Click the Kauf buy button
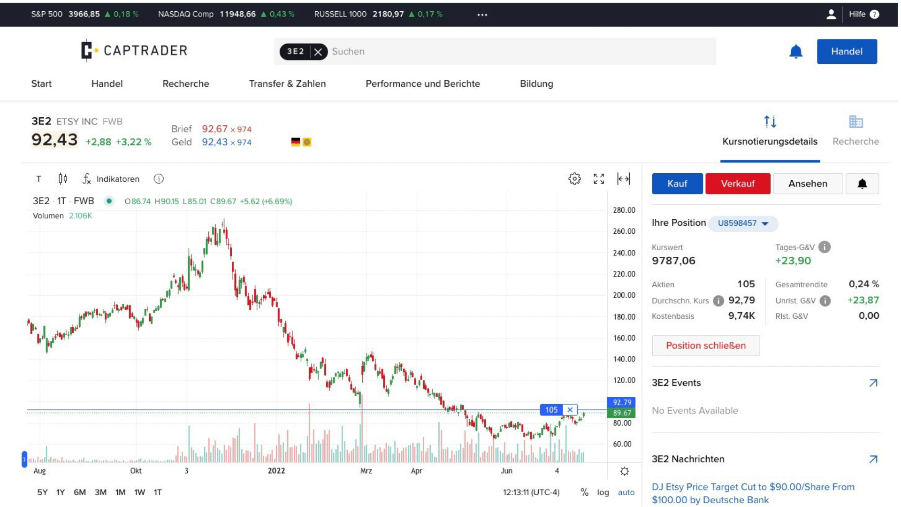The width and height of the screenshot is (901, 507). (x=677, y=184)
